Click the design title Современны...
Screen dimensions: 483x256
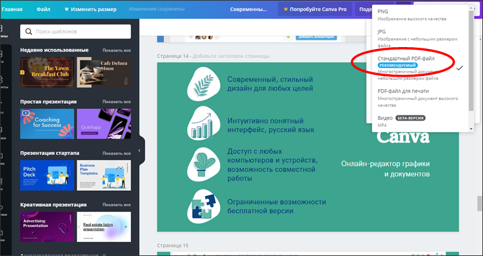pos(248,9)
